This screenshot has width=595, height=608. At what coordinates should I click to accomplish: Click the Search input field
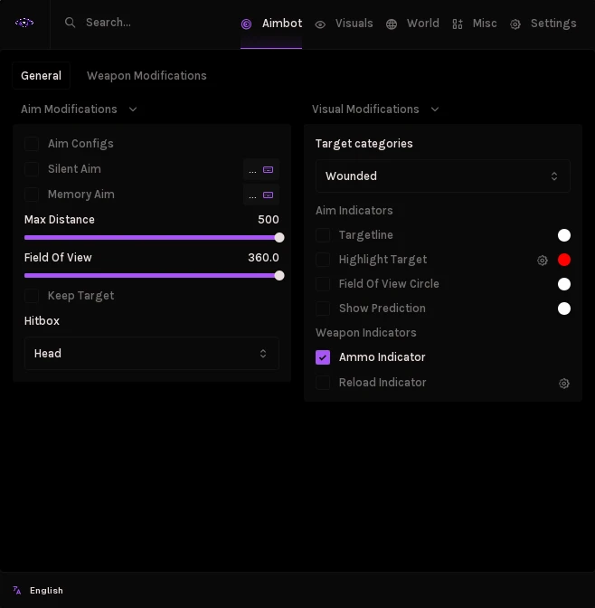click(147, 23)
